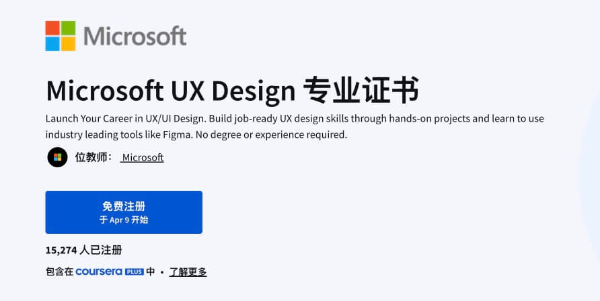Image resolution: width=600 pixels, height=301 pixels.
Task: Click the red square of the Microsoft logo
Action: [x=52, y=28]
